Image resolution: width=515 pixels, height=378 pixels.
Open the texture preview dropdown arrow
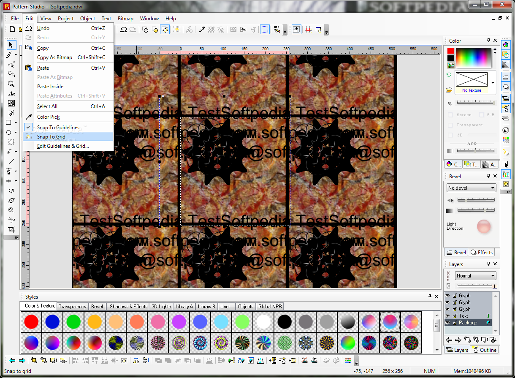[x=492, y=83]
